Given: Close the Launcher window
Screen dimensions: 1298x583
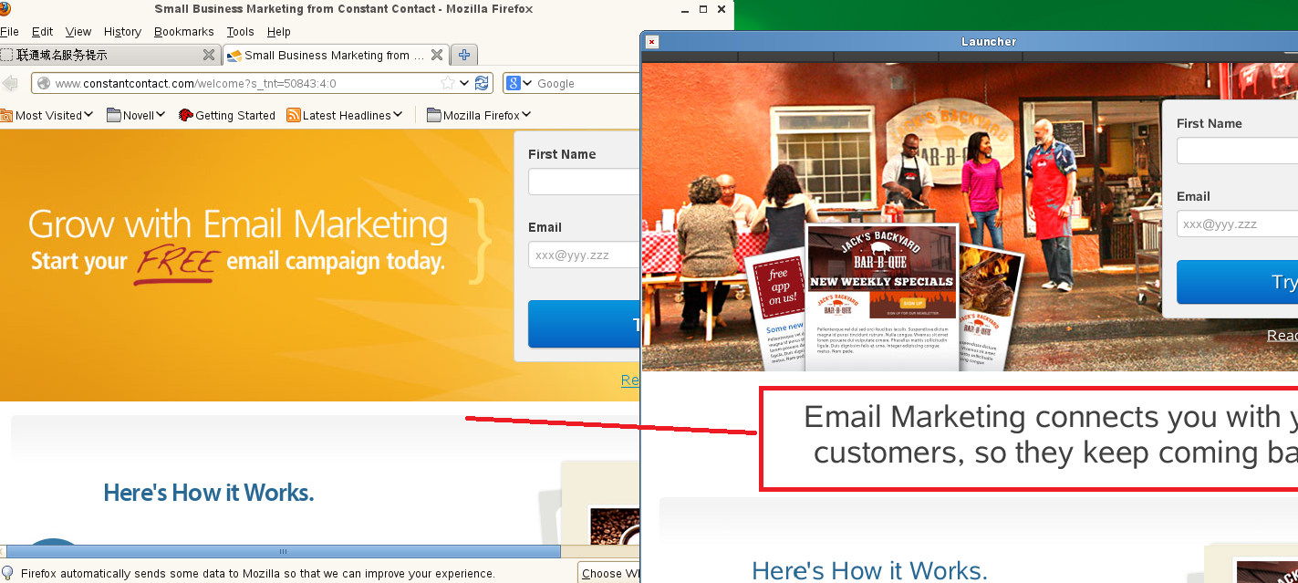Looking at the screenshot, I should (651, 42).
